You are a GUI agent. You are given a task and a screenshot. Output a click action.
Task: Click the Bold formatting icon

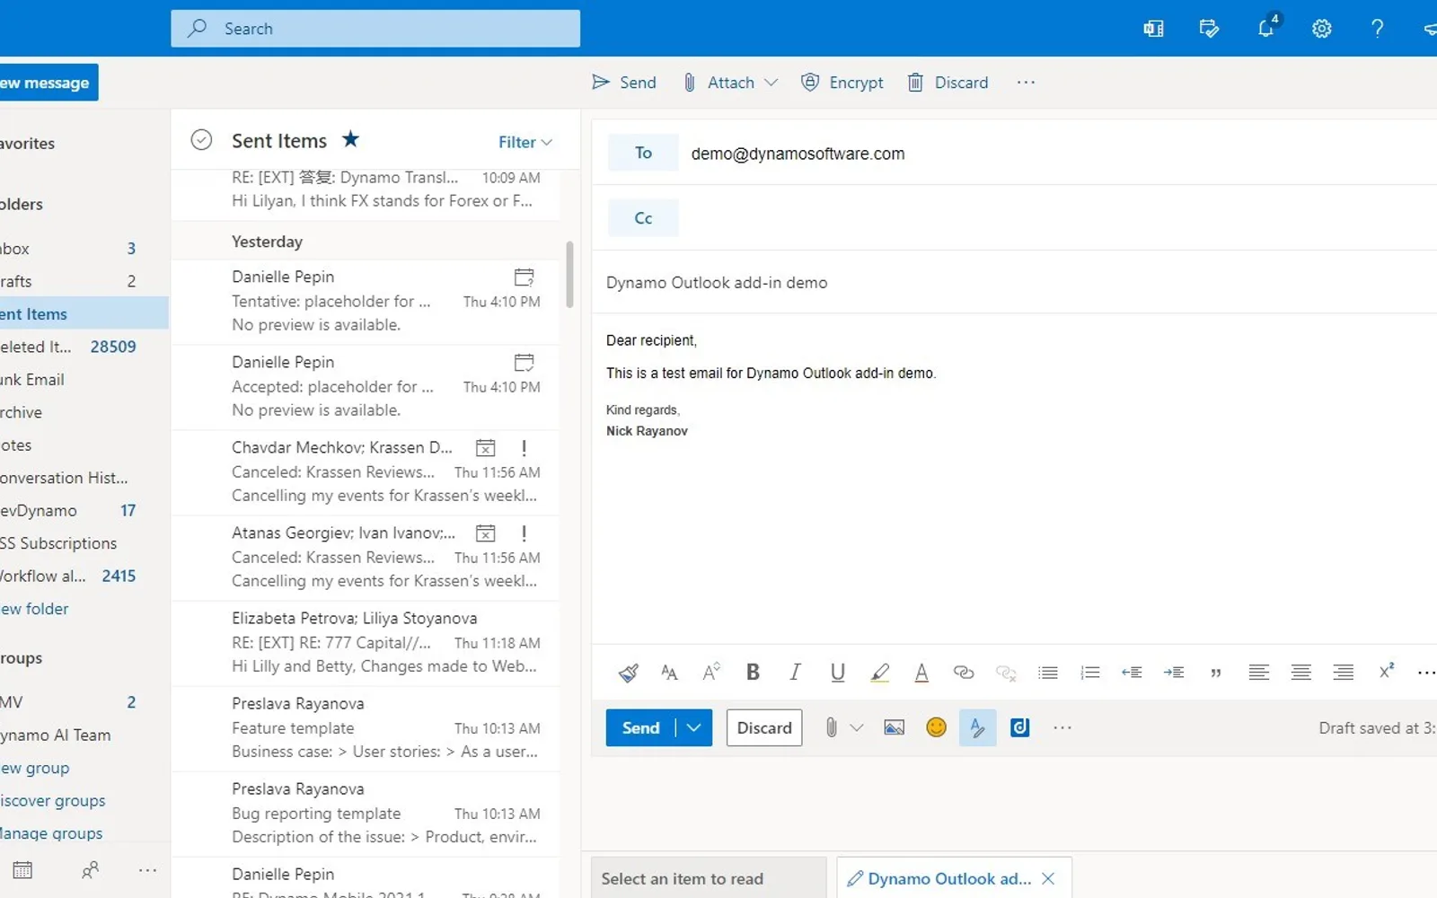753,672
